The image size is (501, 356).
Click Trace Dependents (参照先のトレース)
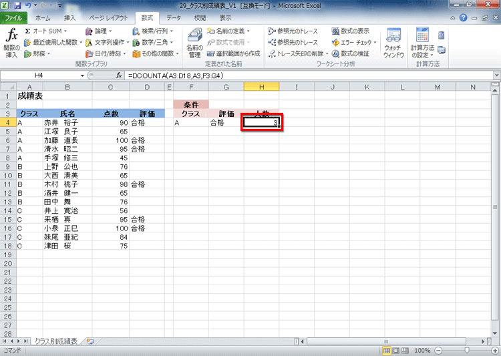pos(293,42)
